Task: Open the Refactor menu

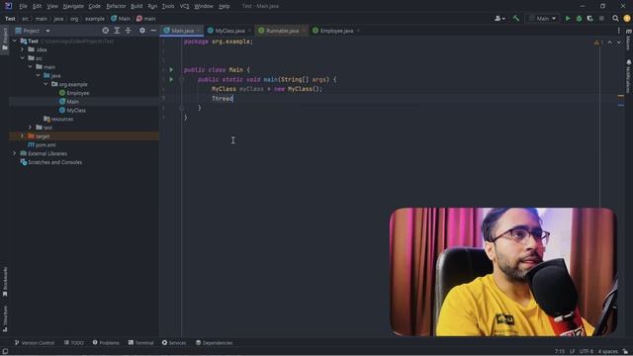Action: (x=116, y=6)
